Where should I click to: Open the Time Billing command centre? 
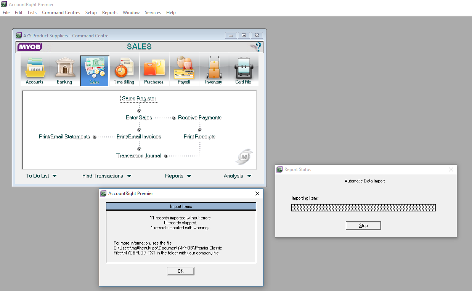[124, 71]
